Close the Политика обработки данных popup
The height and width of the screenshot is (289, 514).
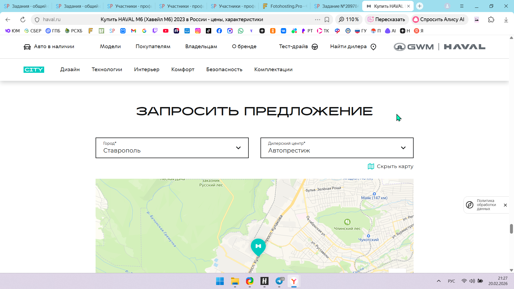point(505,205)
